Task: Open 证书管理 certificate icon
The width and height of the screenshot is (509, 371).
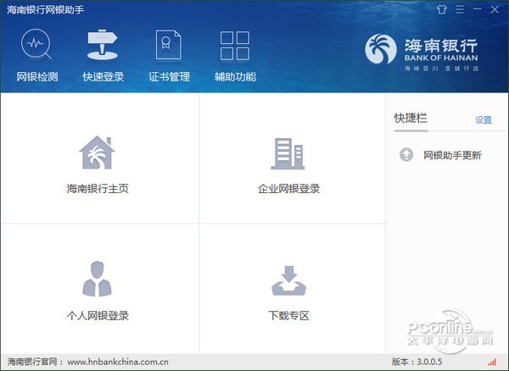Action: click(168, 45)
